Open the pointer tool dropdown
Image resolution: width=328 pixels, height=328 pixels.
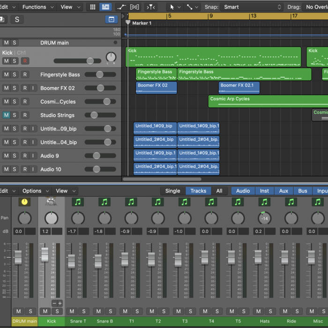click(x=174, y=7)
